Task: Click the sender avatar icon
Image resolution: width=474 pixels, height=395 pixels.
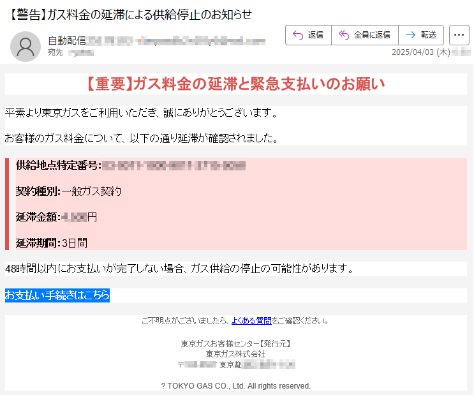Action: point(26,47)
